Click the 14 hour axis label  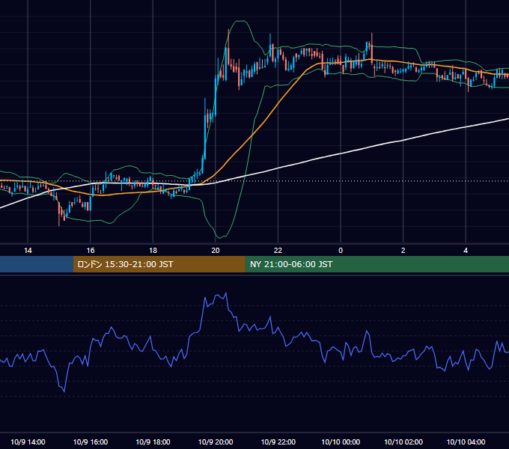point(28,251)
